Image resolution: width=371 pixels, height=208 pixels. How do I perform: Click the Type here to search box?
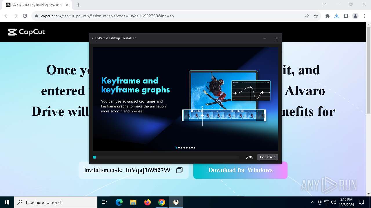56,202
